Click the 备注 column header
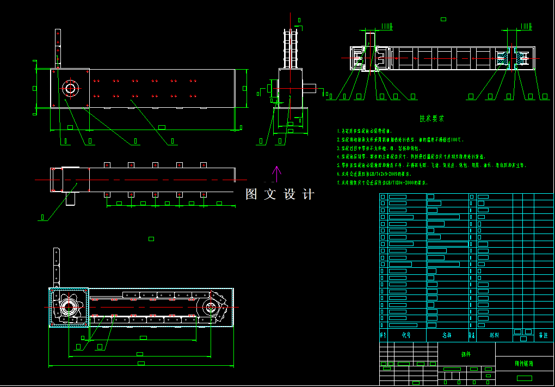This screenshot has width=555, height=387. pyautogui.click(x=544, y=335)
